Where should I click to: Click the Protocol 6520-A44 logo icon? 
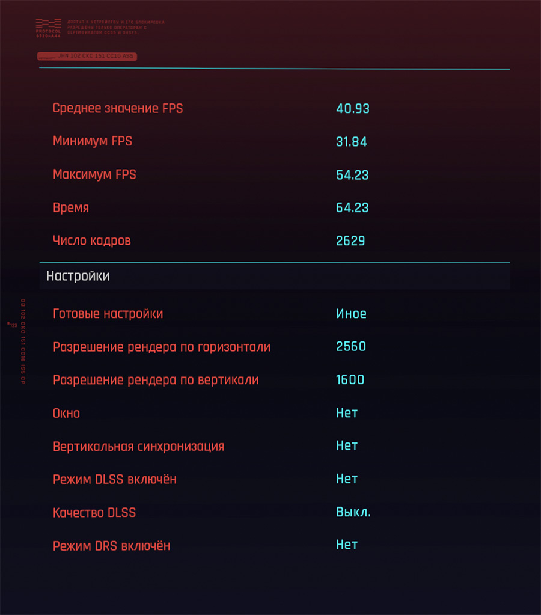(x=49, y=28)
